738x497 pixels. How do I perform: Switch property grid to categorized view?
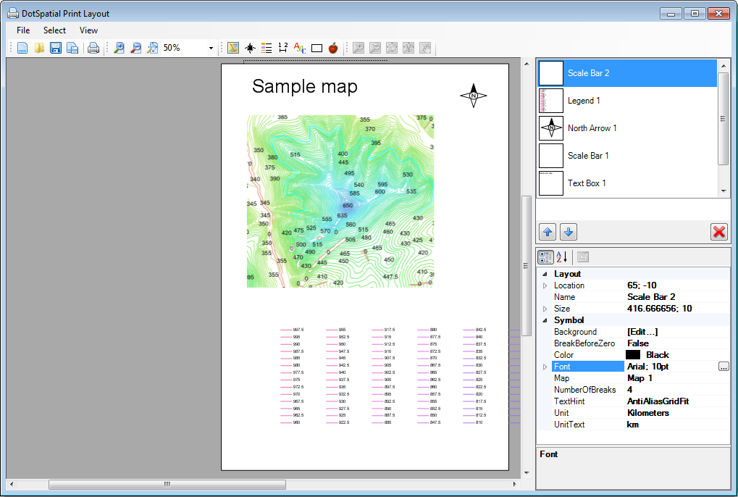pyautogui.click(x=545, y=257)
